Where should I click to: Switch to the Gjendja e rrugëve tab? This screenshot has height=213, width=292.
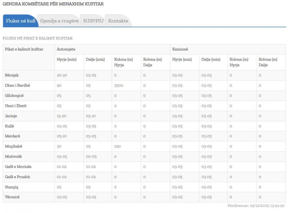[59, 21]
